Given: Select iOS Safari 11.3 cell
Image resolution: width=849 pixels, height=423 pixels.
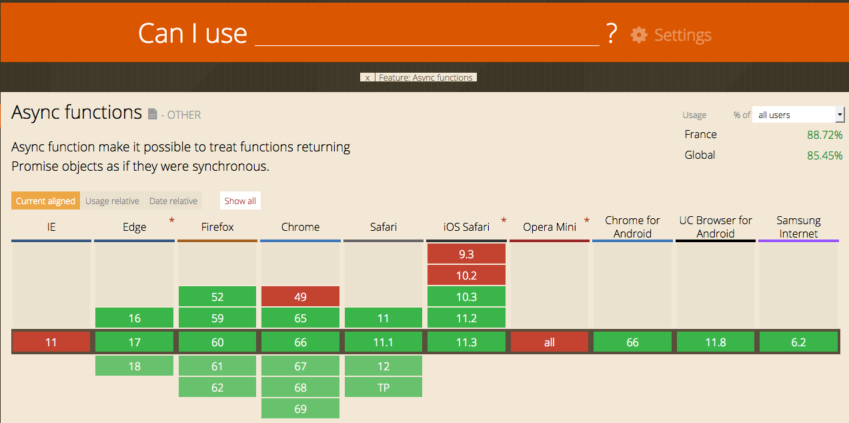Looking at the screenshot, I should (466, 342).
